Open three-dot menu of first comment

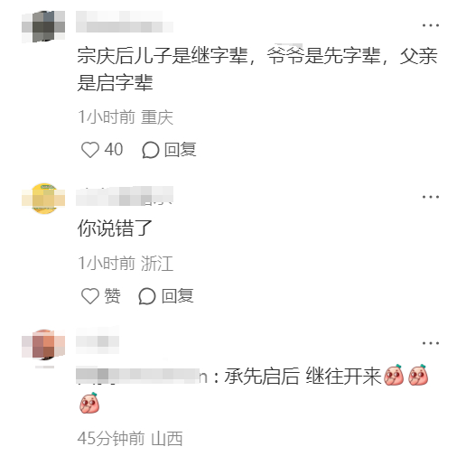tap(431, 25)
